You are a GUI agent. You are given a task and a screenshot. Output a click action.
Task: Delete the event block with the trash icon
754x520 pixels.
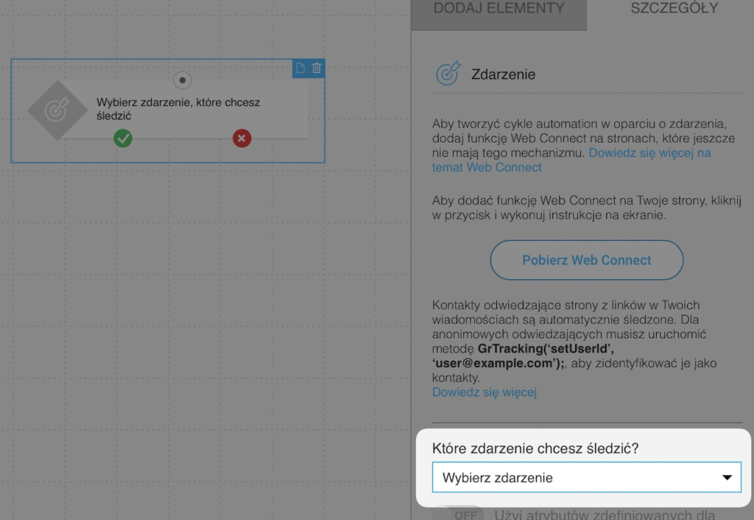pos(317,68)
